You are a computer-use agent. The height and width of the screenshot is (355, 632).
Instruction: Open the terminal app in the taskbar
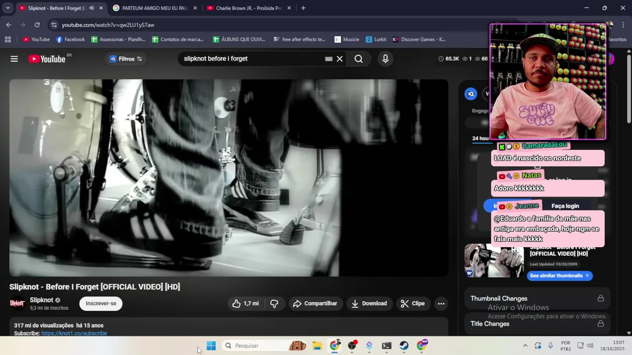[x=387, y=346]
